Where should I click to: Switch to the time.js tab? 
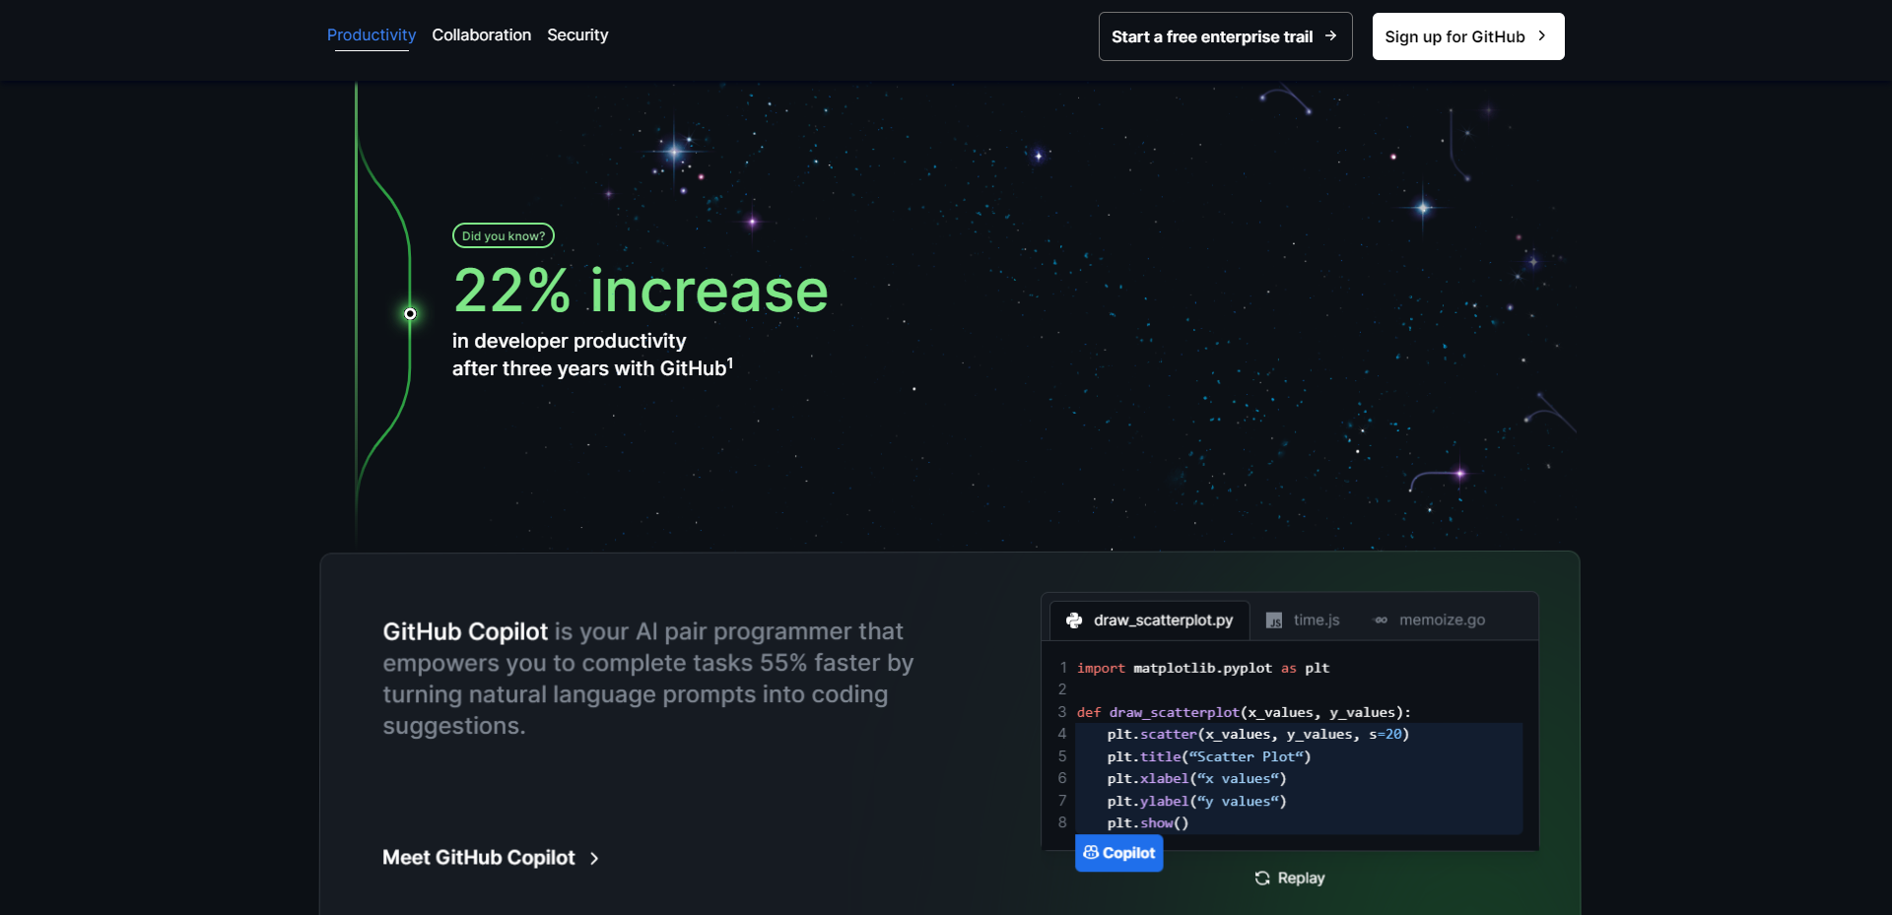[x=1303, y=621]
